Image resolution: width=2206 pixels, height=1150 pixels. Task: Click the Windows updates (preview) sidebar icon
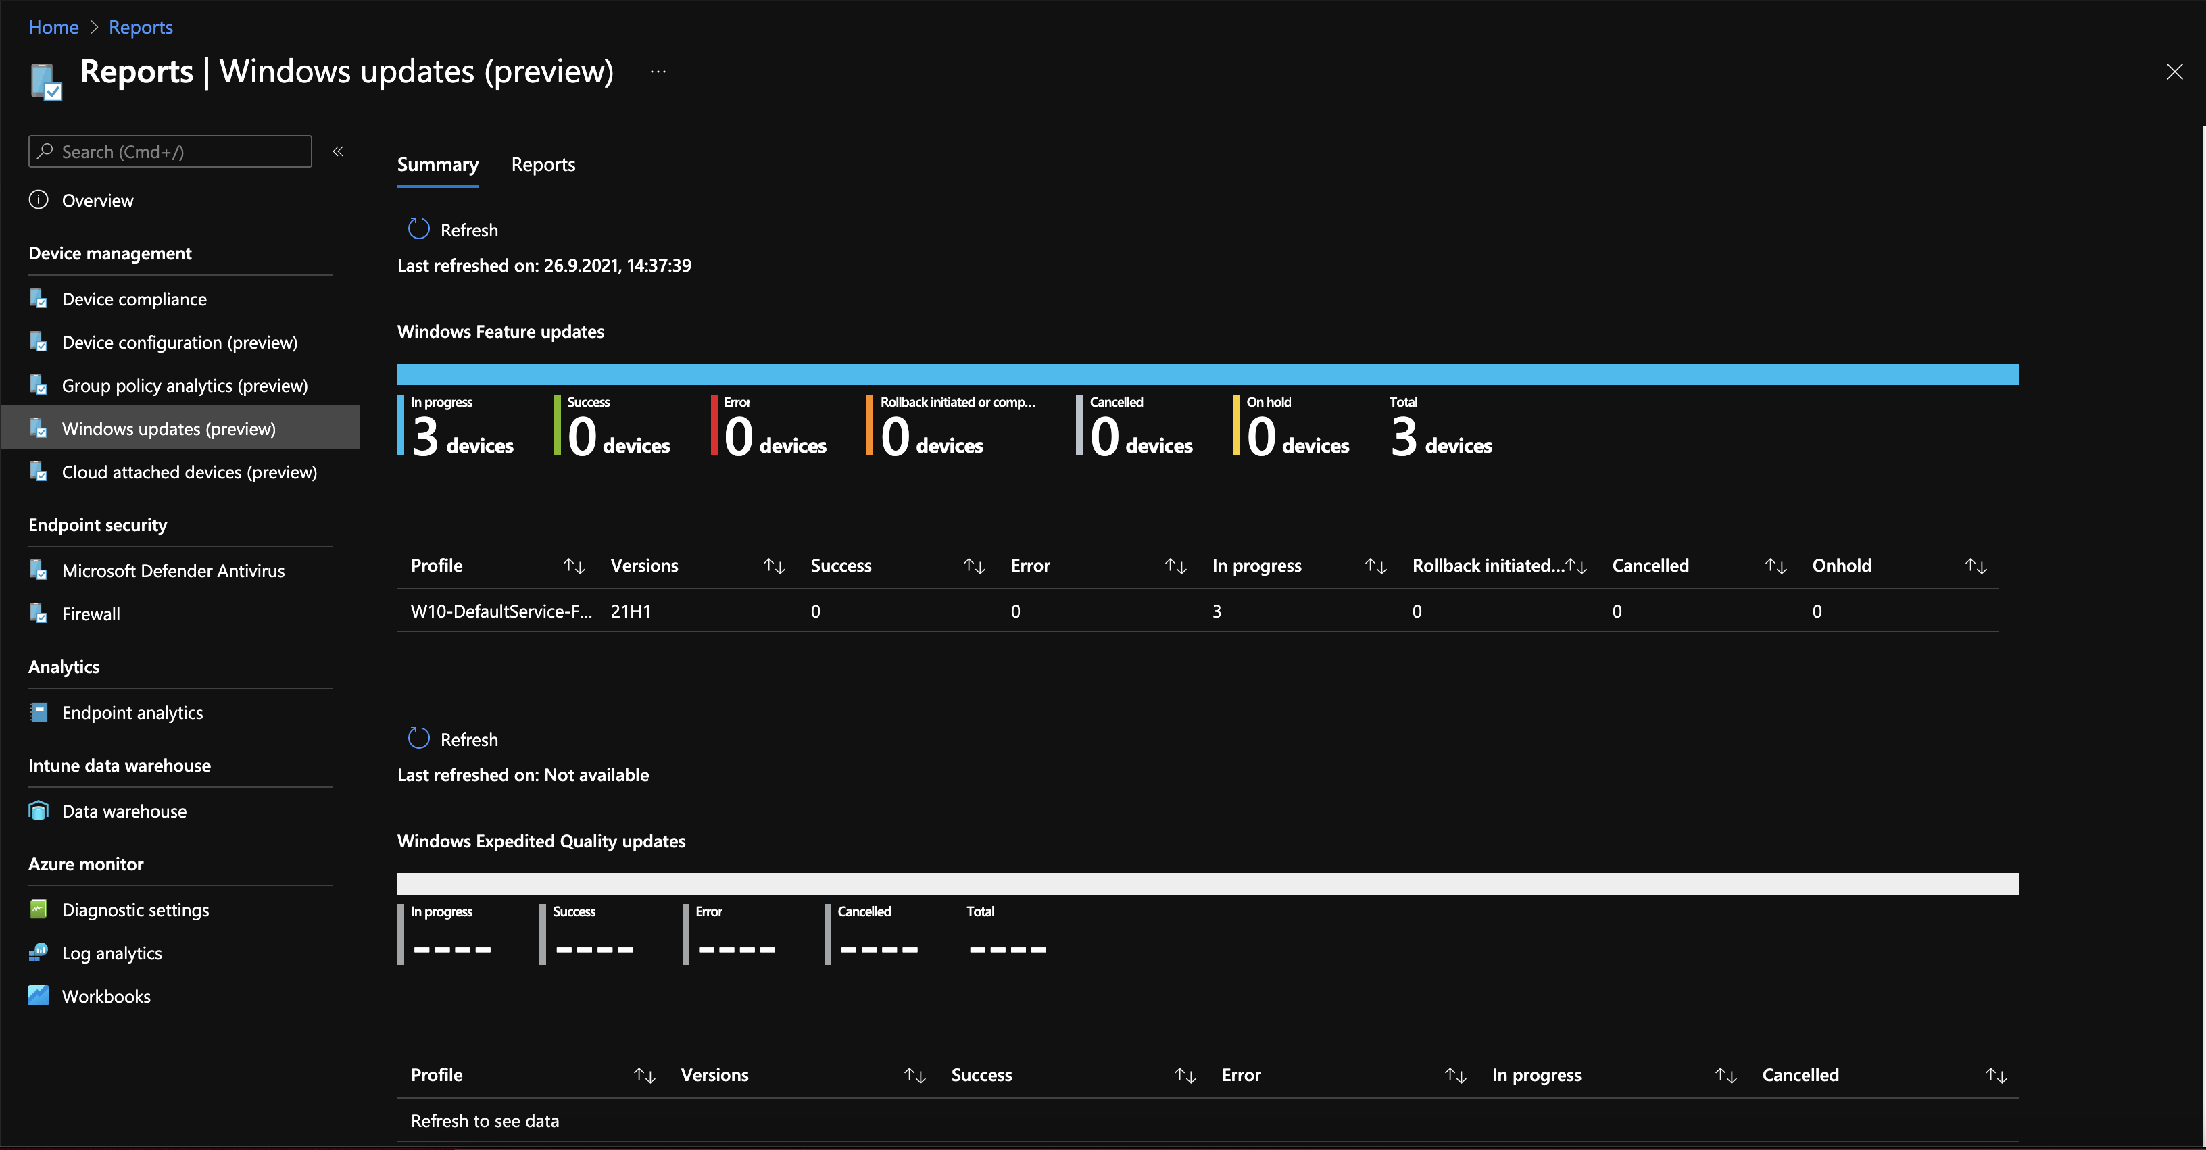point(39,429)
